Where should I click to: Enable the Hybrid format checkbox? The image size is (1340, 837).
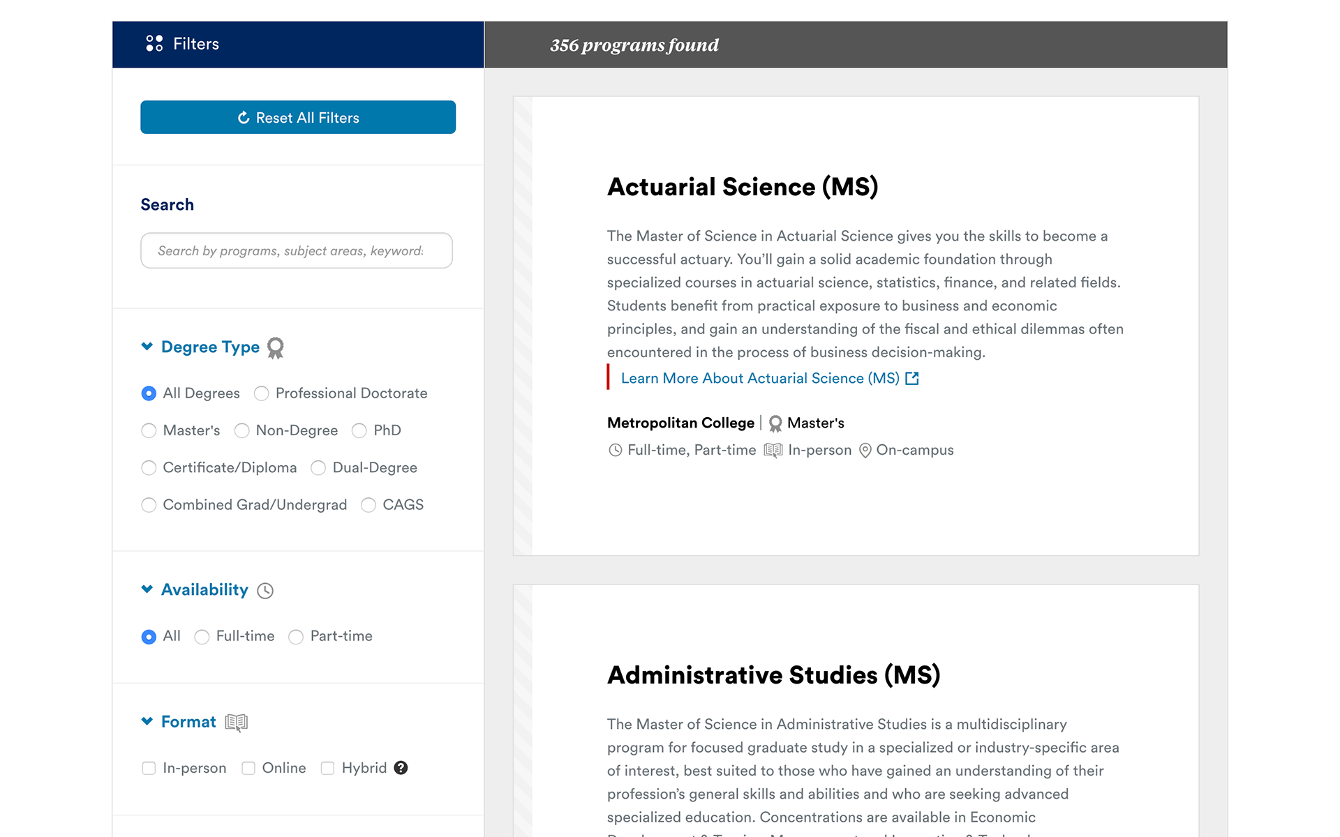pos(327,768)
